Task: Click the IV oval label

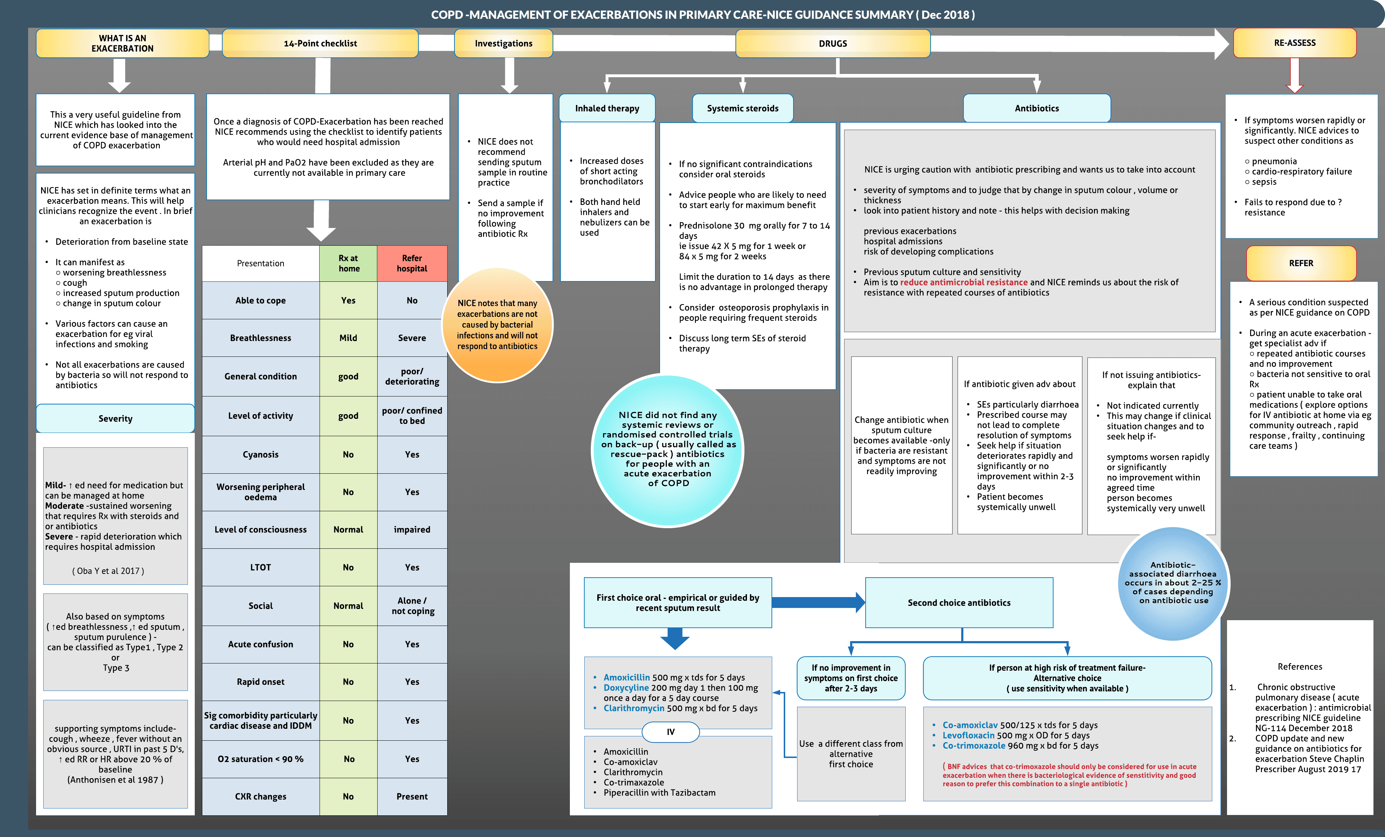Action: (670, 731)
